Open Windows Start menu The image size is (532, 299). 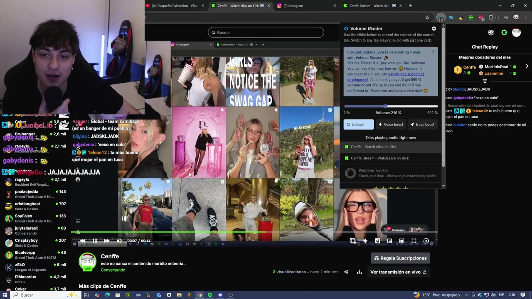coord(5,295)
